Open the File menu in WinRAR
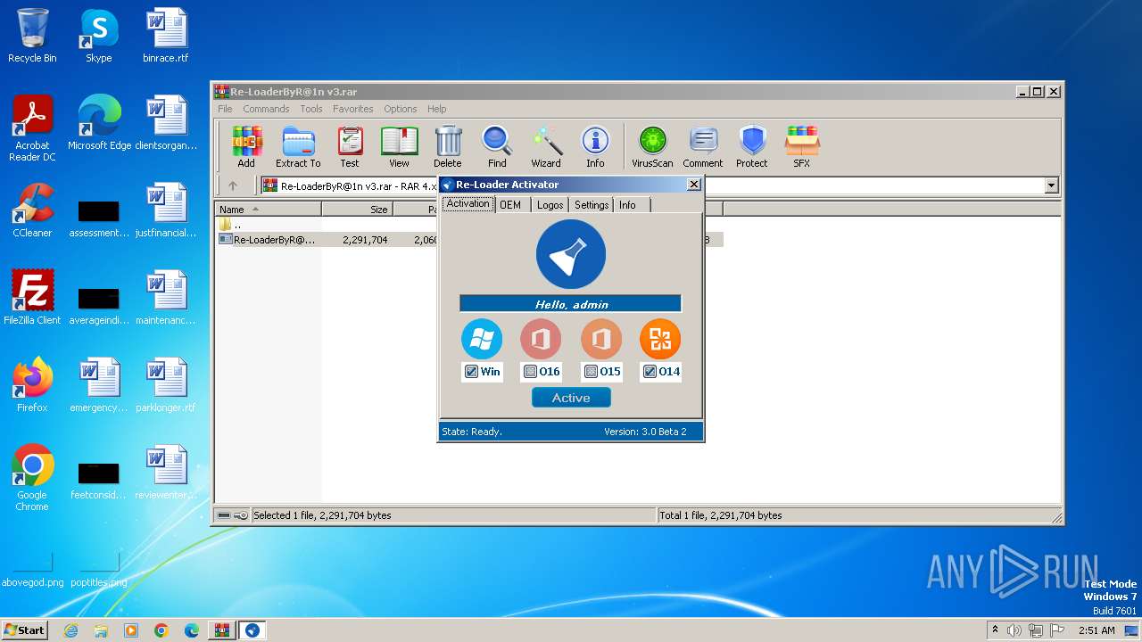The image size is (1142, 642). [x=225, y=109]
